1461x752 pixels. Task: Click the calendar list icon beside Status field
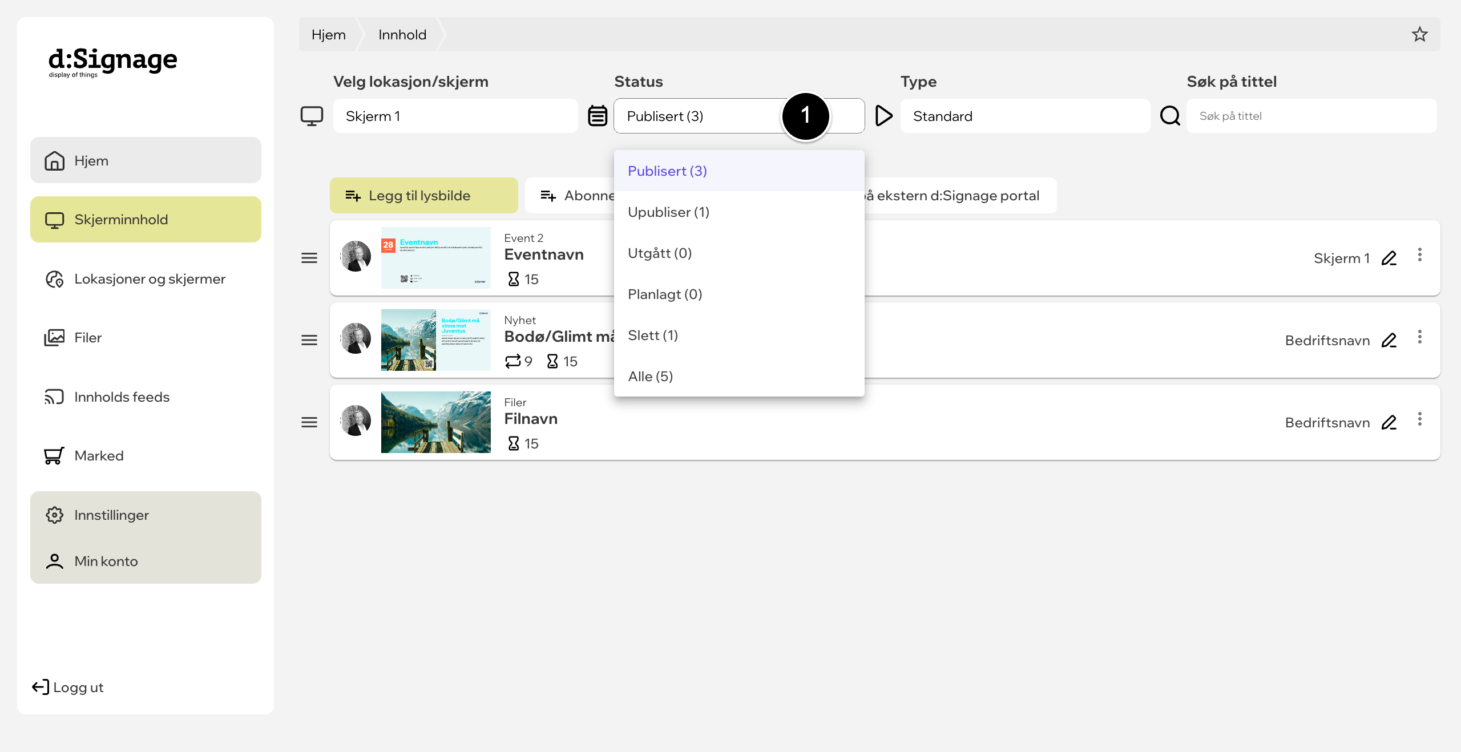pos(598,116)
